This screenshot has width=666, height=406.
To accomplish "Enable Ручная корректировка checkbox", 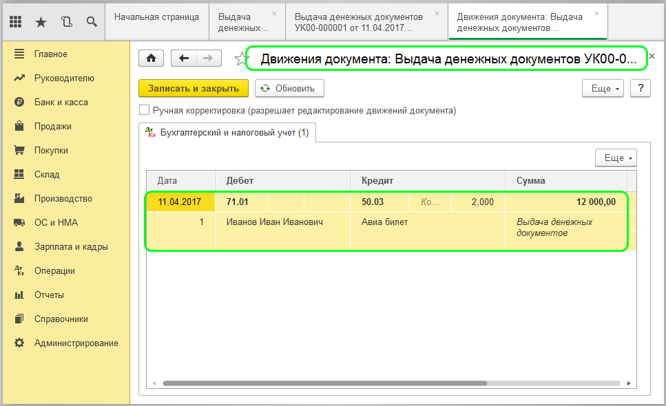I will pos(145,110).
